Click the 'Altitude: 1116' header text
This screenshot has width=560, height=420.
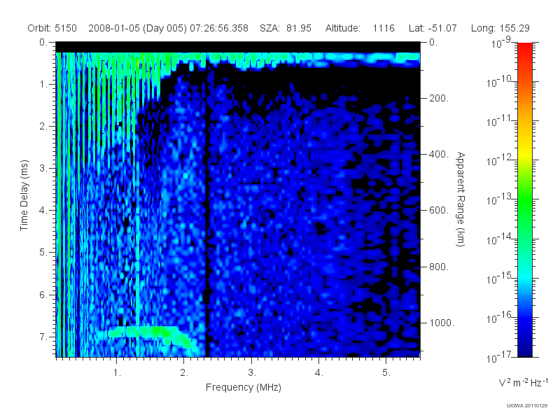click(x=360, y=28)
